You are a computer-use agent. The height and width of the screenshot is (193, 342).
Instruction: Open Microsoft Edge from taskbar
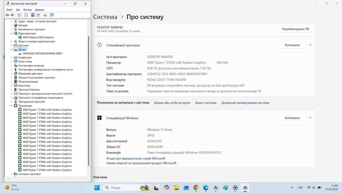pyautogui.click(x=206, y=188)
